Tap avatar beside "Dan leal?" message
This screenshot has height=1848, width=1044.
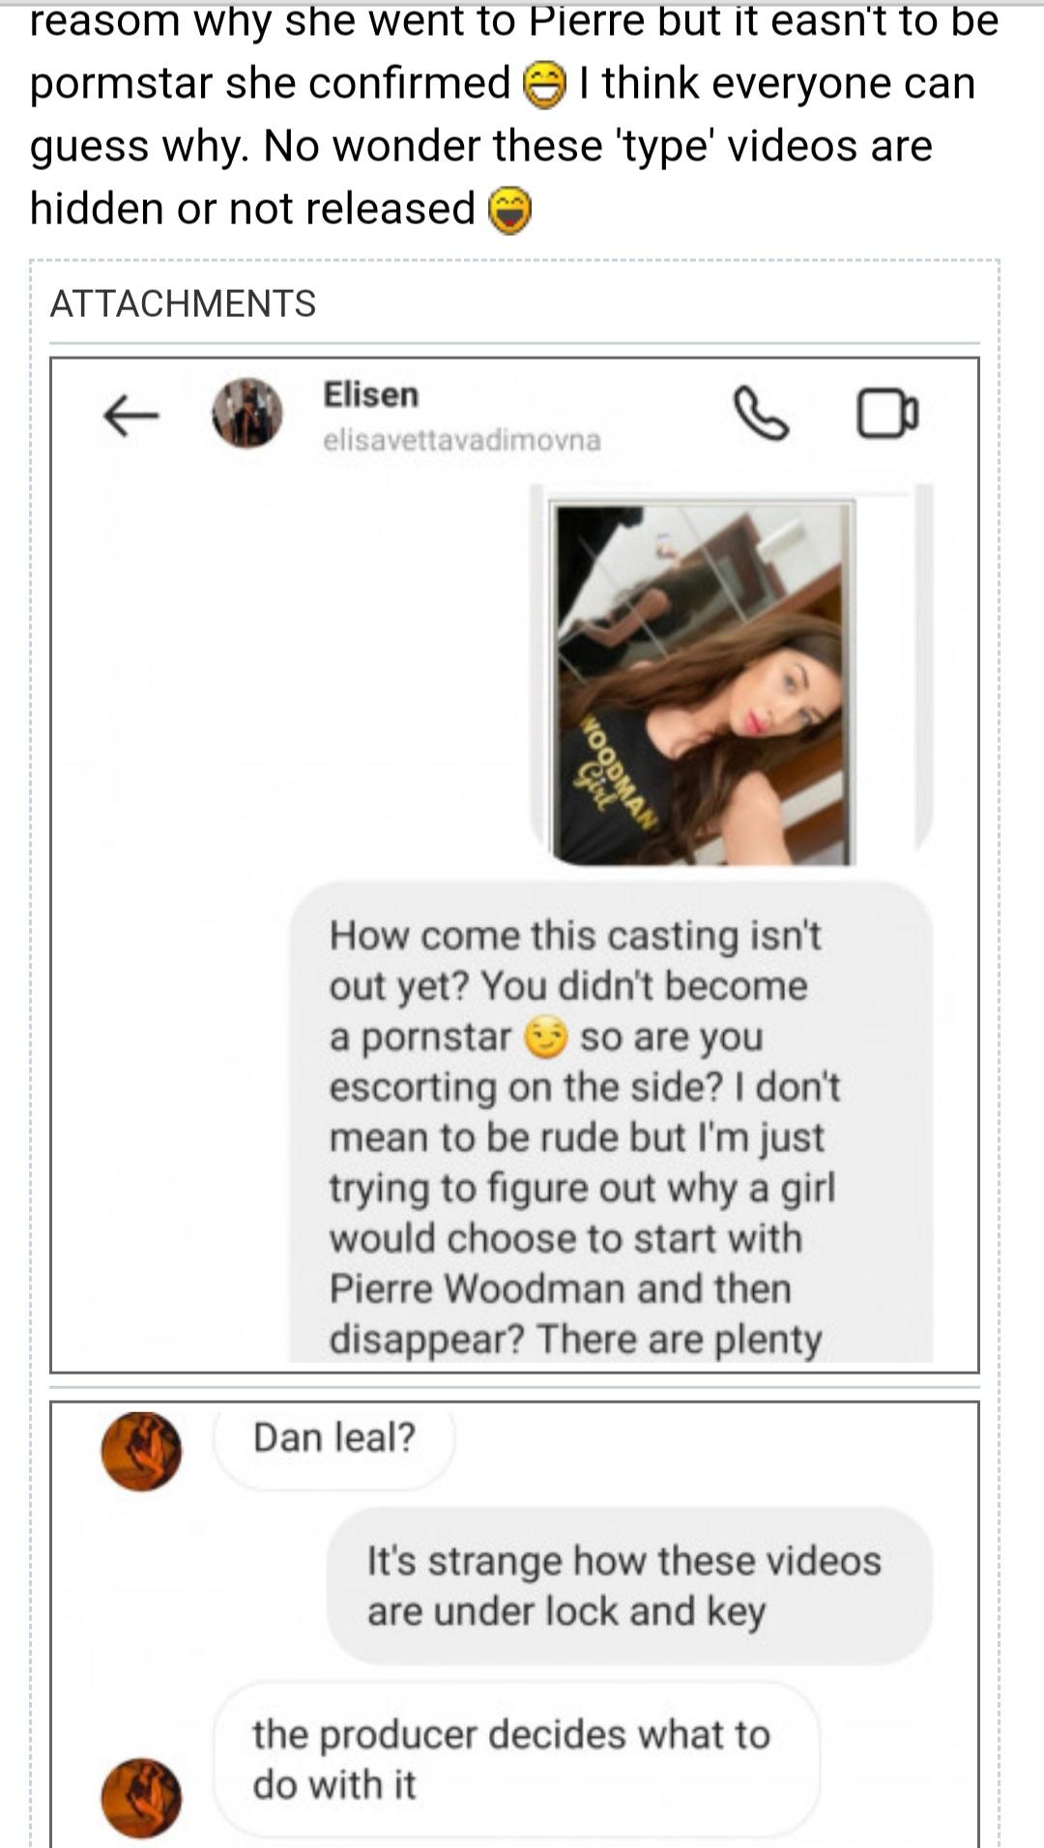point(141,1452)
